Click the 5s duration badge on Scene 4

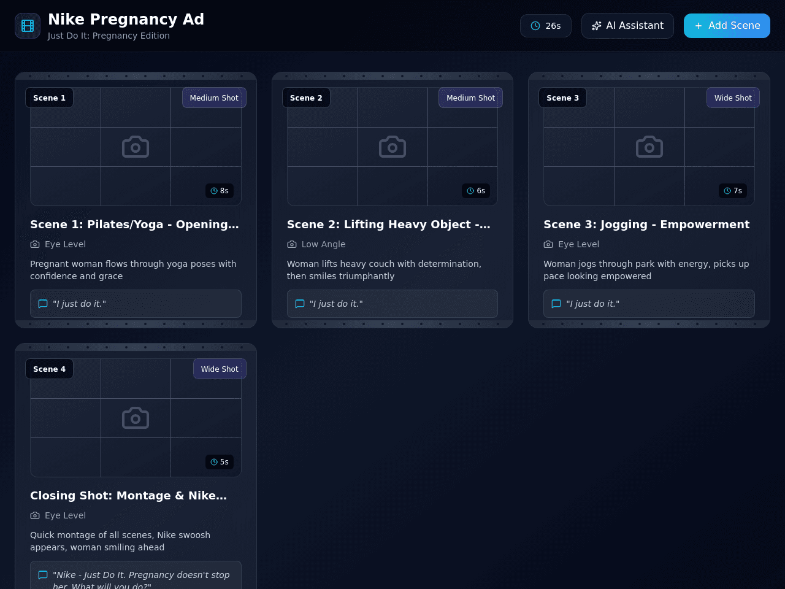point(220,462)
